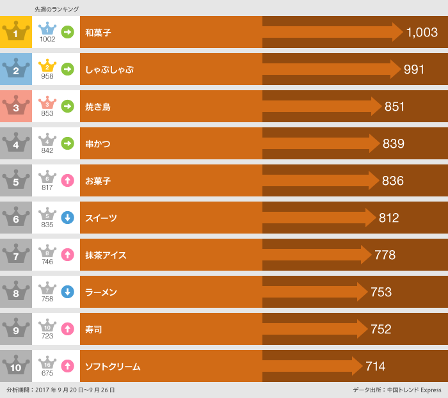Click the pink up arrow beside お菓子
The height and width of the screenshot is (398, 448).
[67, 180]
